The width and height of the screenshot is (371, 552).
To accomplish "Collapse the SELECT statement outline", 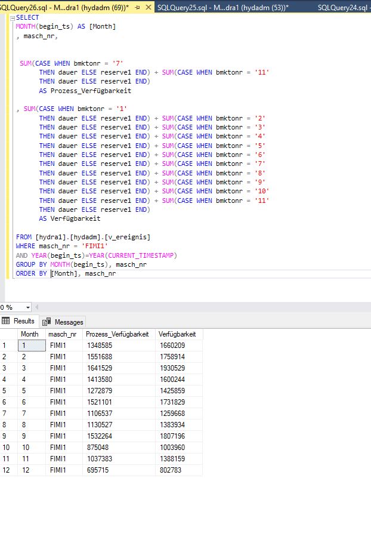I will point(13,17).
